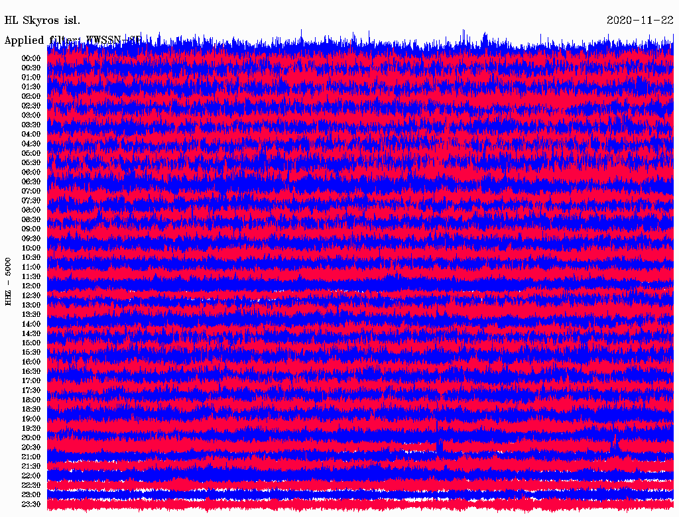
Task: Select the 03:00 time label
Action: (x=31, y=115)
